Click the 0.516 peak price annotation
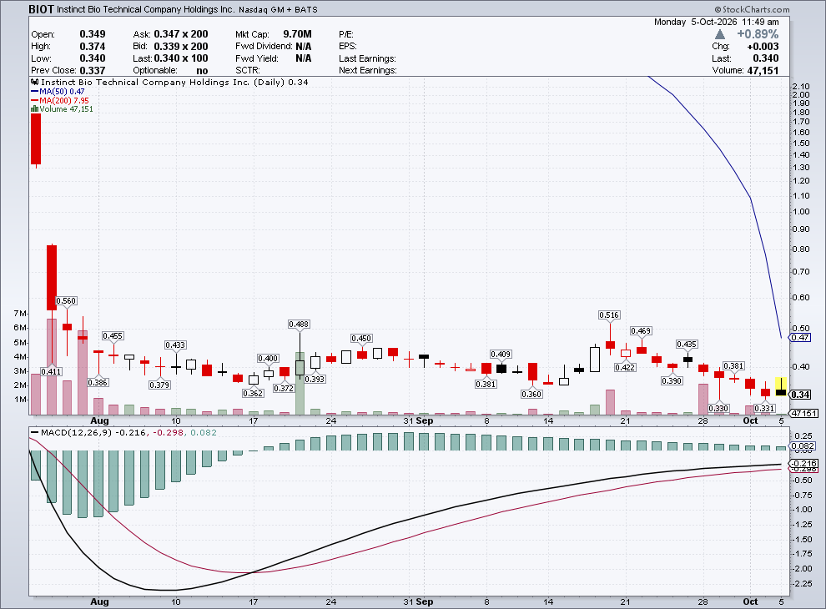Viewport: 826px width, 609px height. point(609,315)
